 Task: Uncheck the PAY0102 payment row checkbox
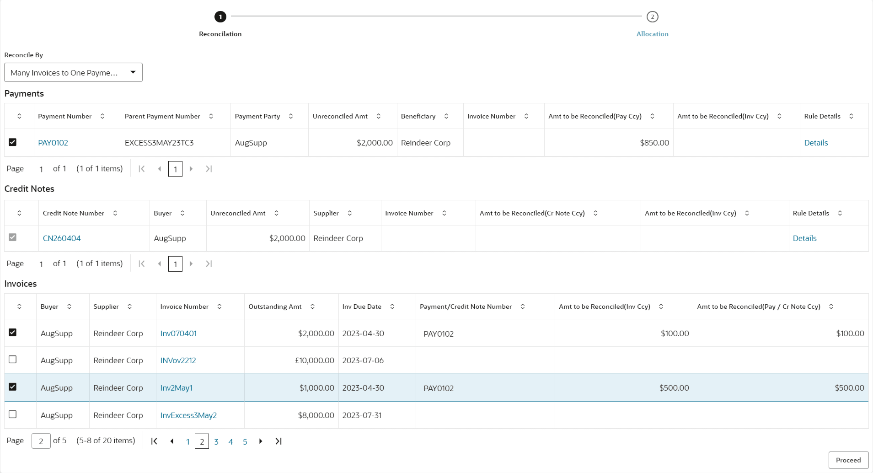(13, 142)
